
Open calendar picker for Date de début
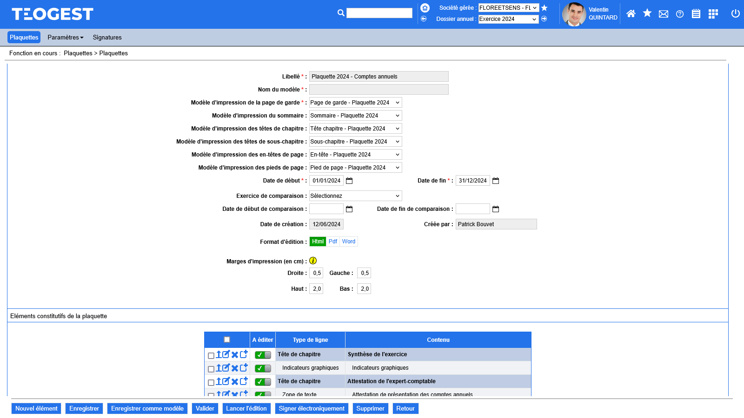pos(349,181)
